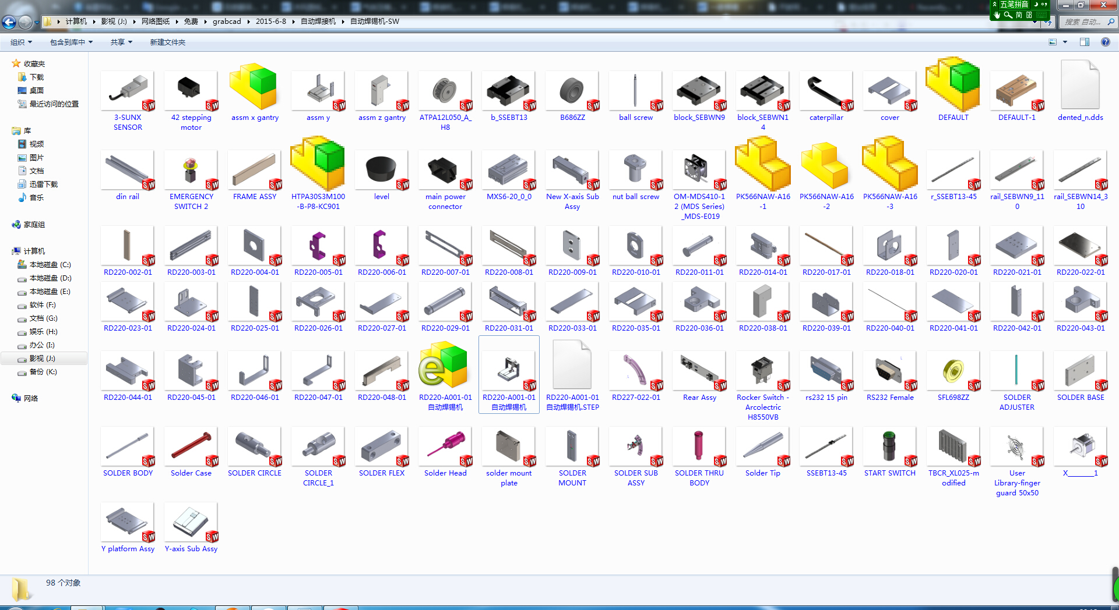Viewport: 1119px width, 610px height.
Task: Open recent locations dropdown beside forward button
Action: click(x=37, y=23)
